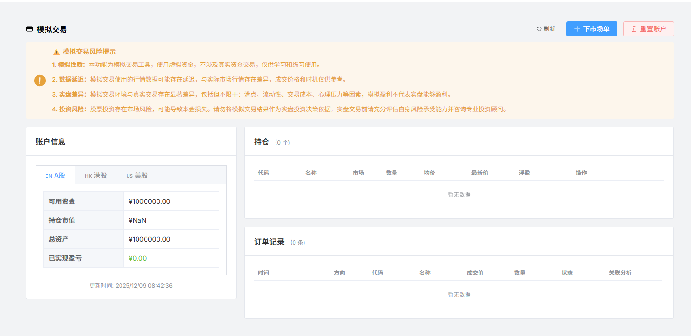Click the 关联分析 column header
This screenshot has width=691, height=336.
pyautogui.click(x=619, y=272)
